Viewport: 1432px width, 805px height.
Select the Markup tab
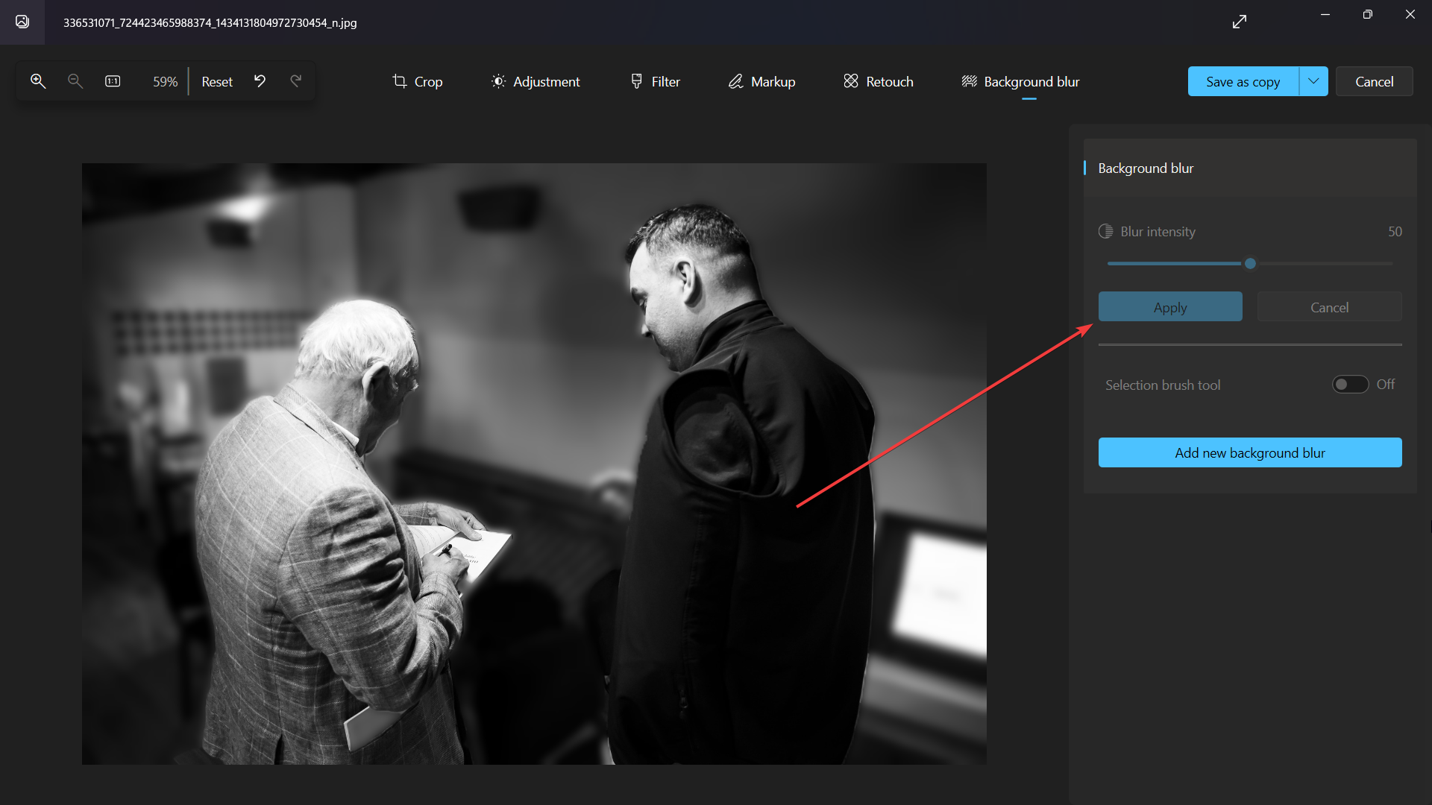point(761,81)
